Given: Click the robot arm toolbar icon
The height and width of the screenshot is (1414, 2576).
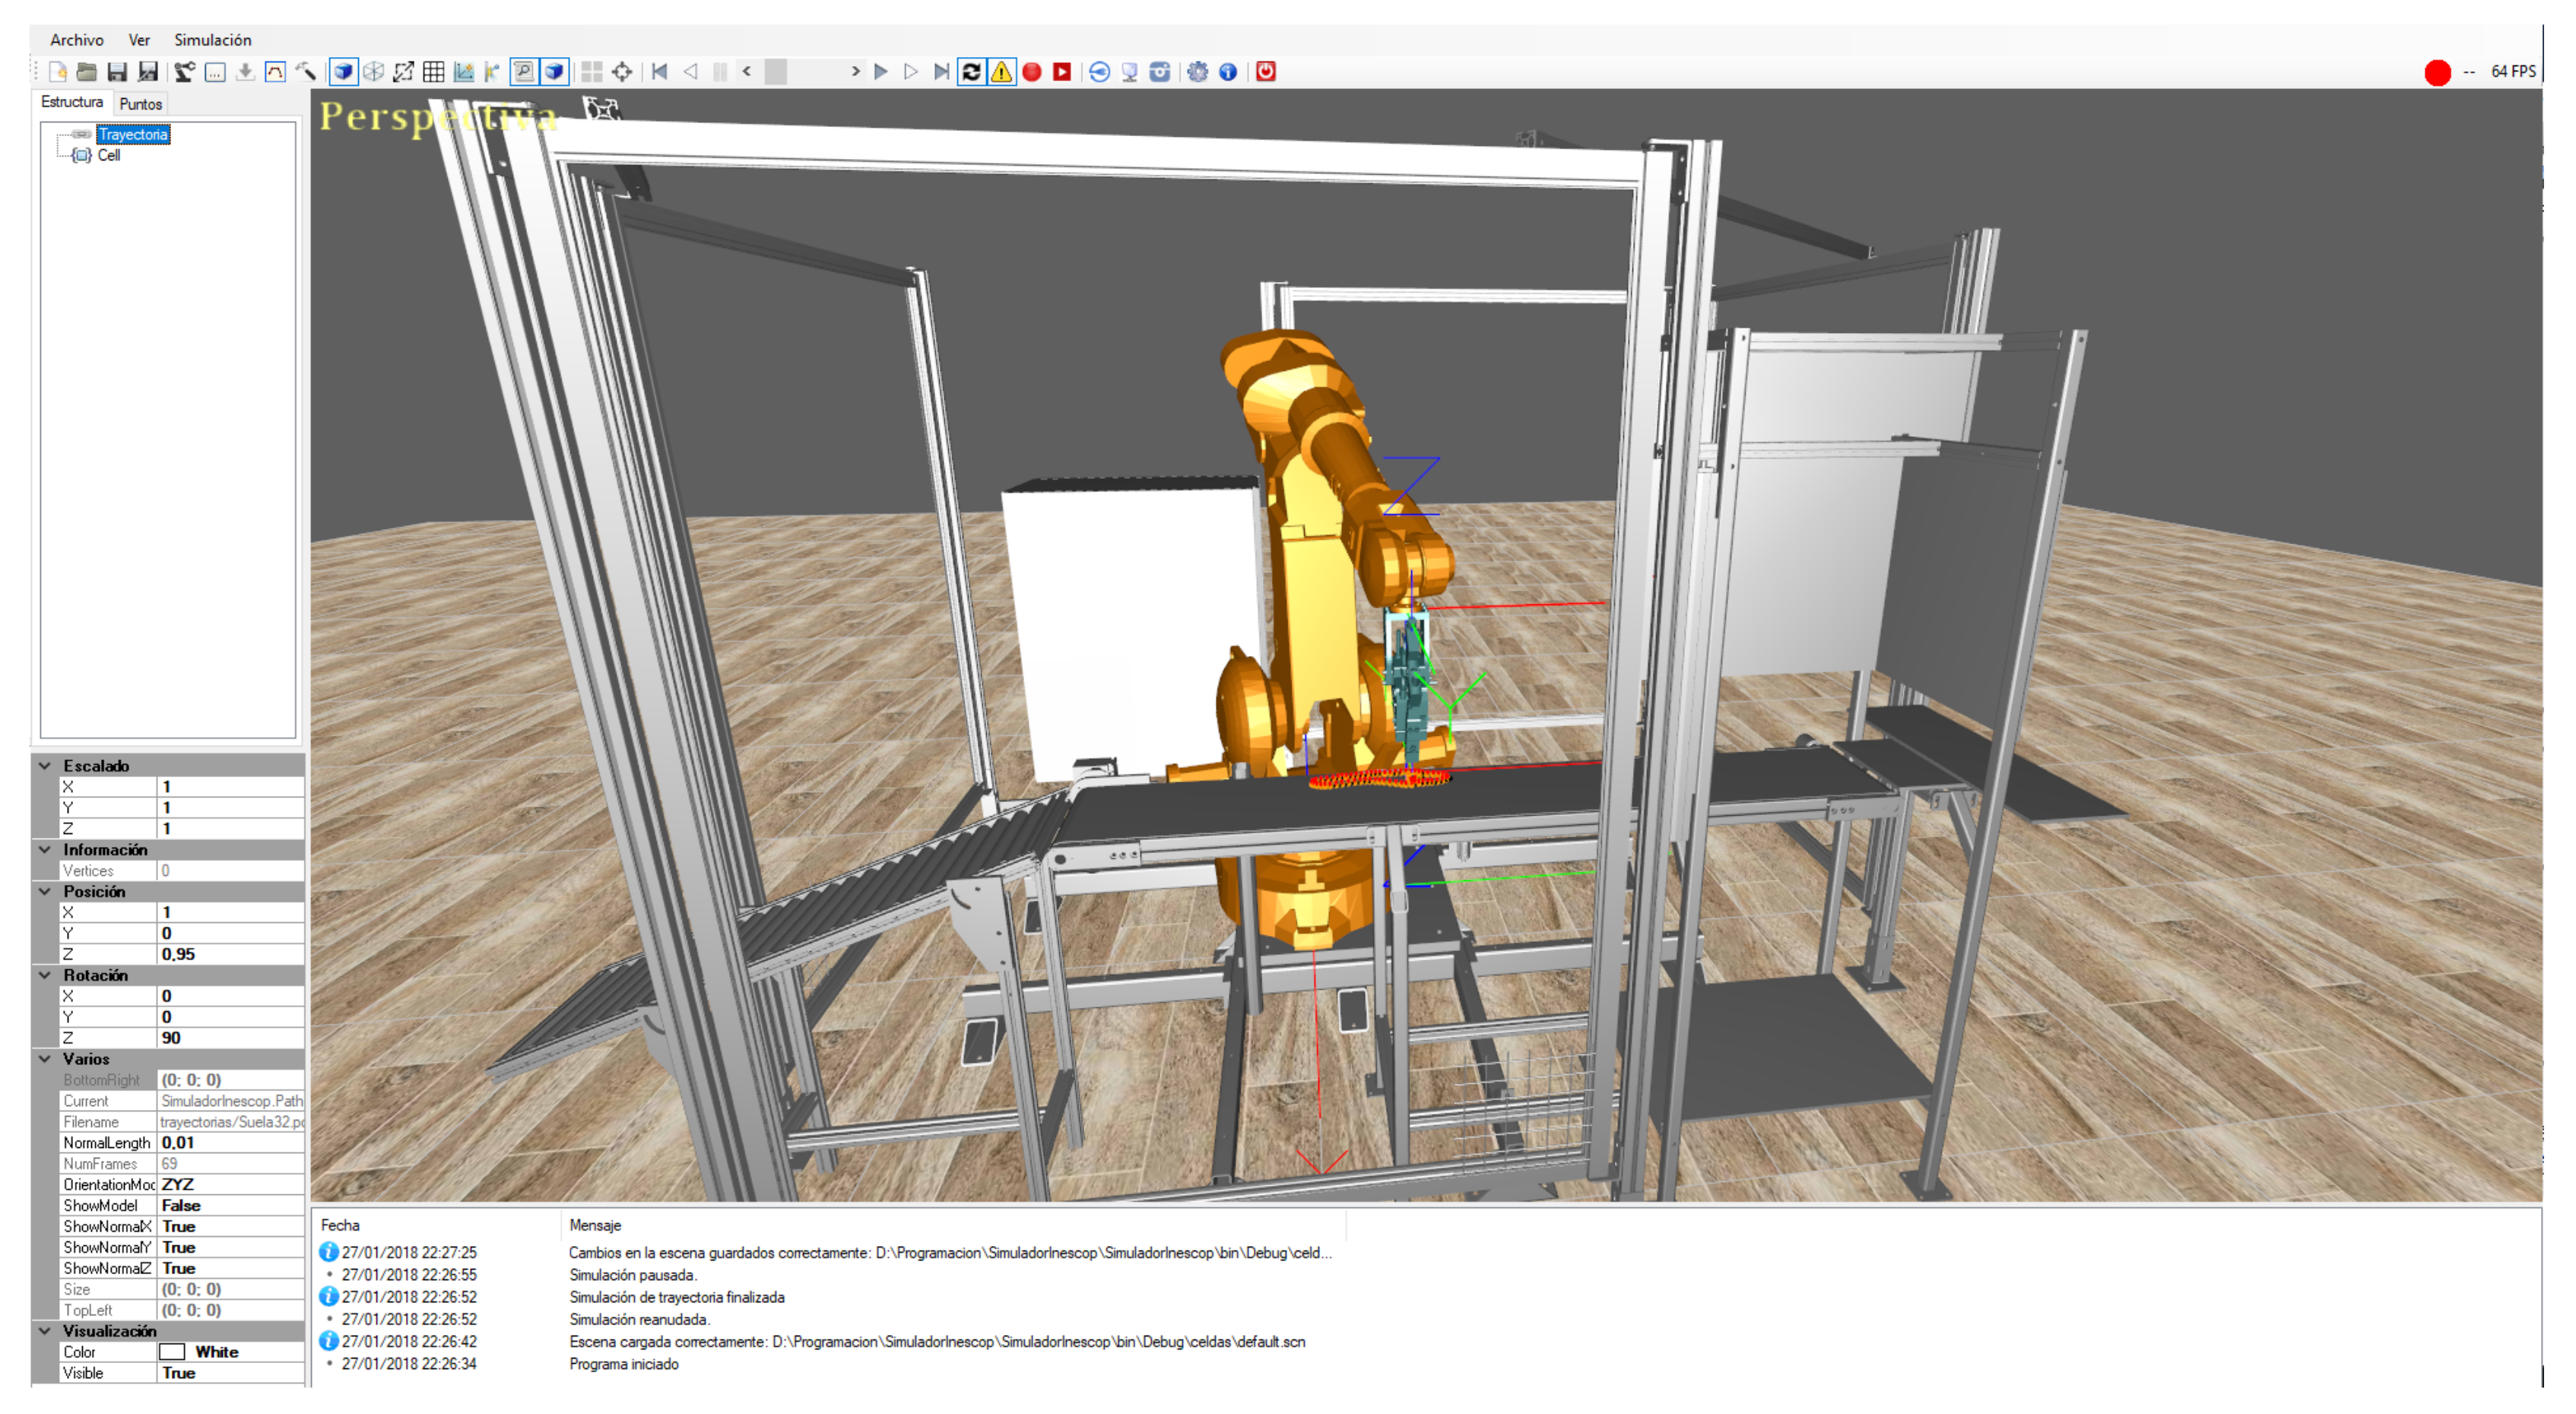Looking at the screenshot, I should (x=184, y=72).
